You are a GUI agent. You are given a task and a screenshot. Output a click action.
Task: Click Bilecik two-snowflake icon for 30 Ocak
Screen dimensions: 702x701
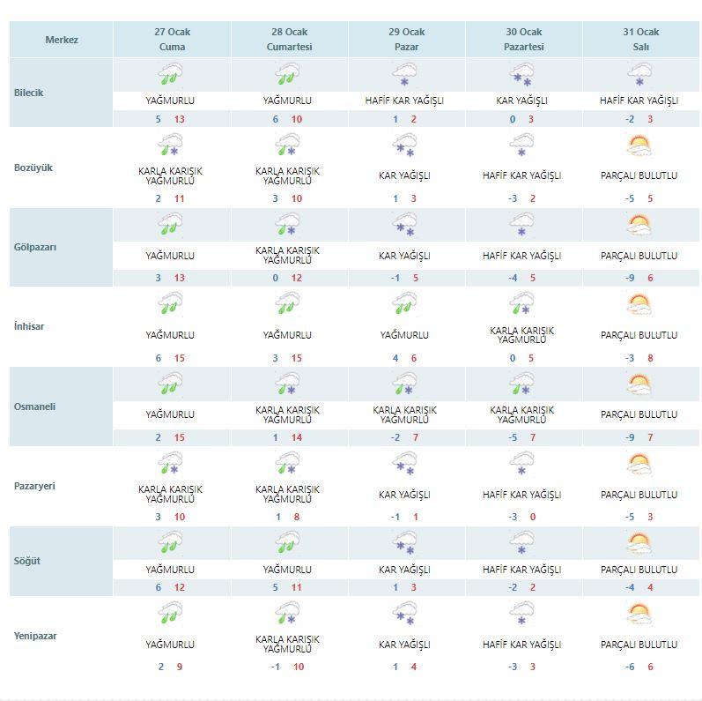pyautogui.click(x=522, y=74)
